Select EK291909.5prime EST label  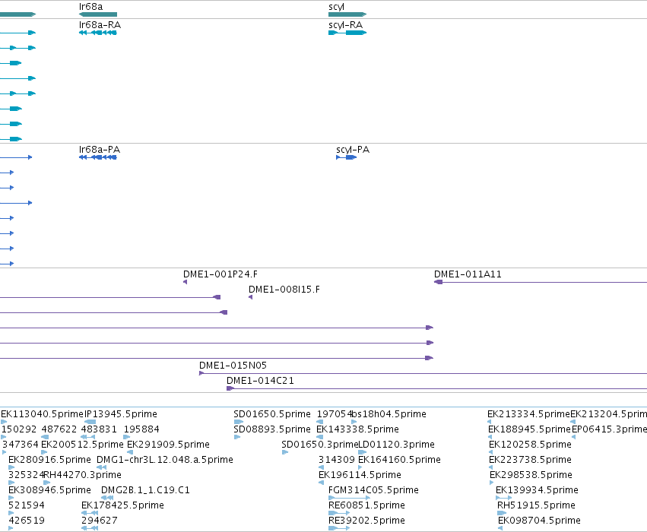168,444
